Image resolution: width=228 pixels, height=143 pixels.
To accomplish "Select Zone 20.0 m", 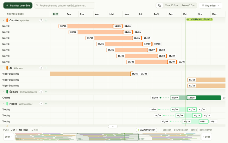I will pyautogui.click(x=171, y=5).
